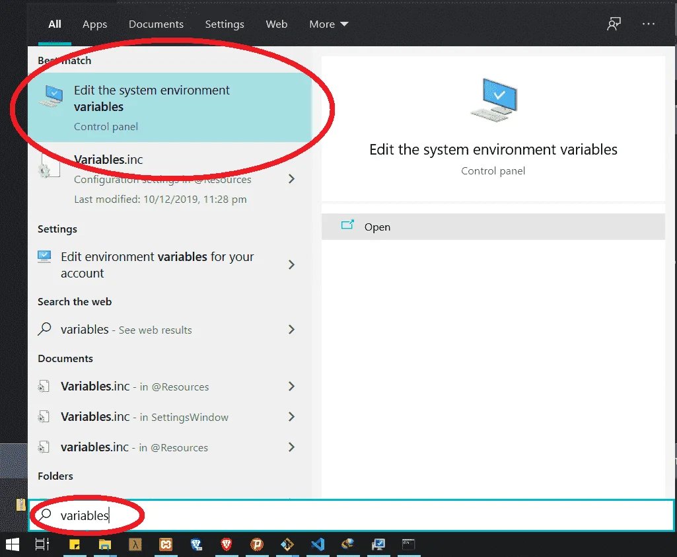Open the Windows Start button

pyautogui.click(x=13, y=544)
